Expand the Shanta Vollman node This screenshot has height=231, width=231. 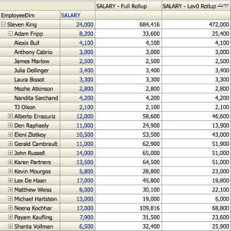coord(10,226)
